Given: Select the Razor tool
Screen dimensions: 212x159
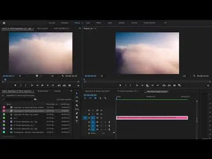Looking at the screenshot, I should pos(77,105).
